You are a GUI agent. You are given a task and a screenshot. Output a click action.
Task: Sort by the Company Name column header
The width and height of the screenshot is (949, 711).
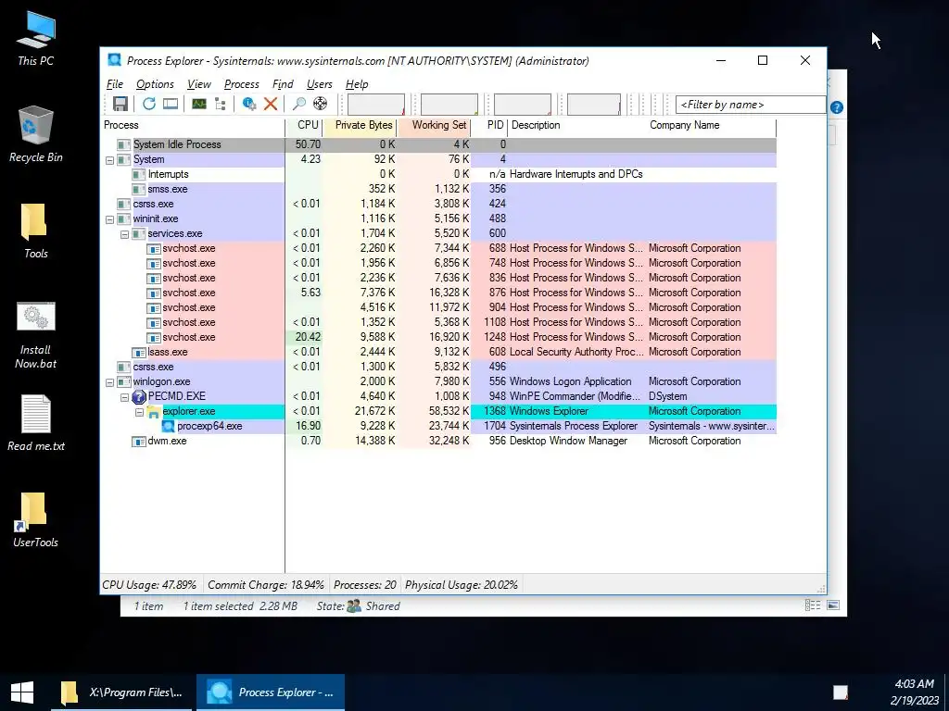click(711, 125)
